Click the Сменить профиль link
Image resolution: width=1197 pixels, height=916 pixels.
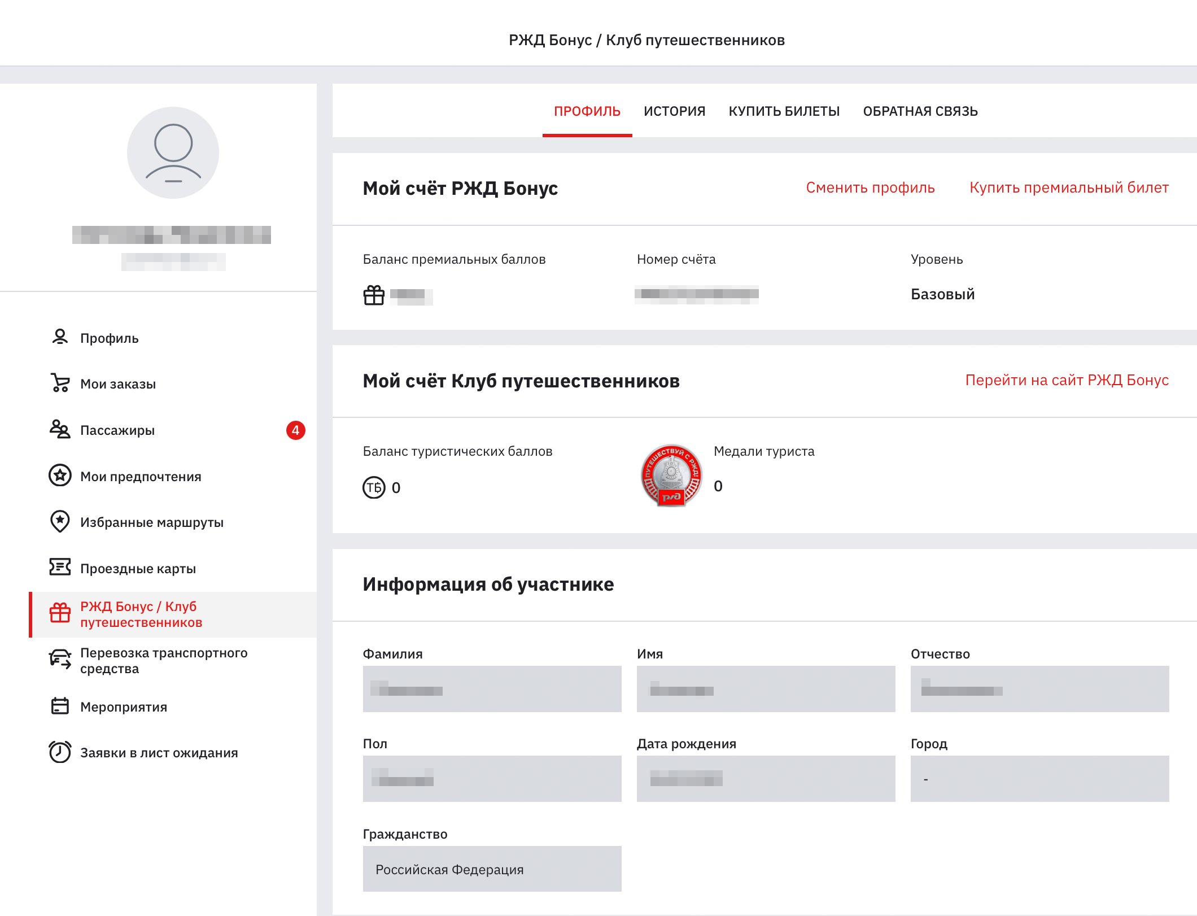(x=870, y=187)
